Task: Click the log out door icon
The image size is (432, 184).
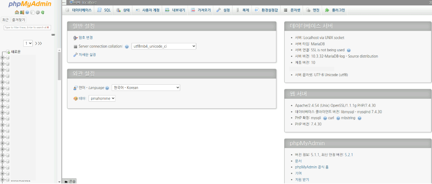Action: click(x=22, y=12)
